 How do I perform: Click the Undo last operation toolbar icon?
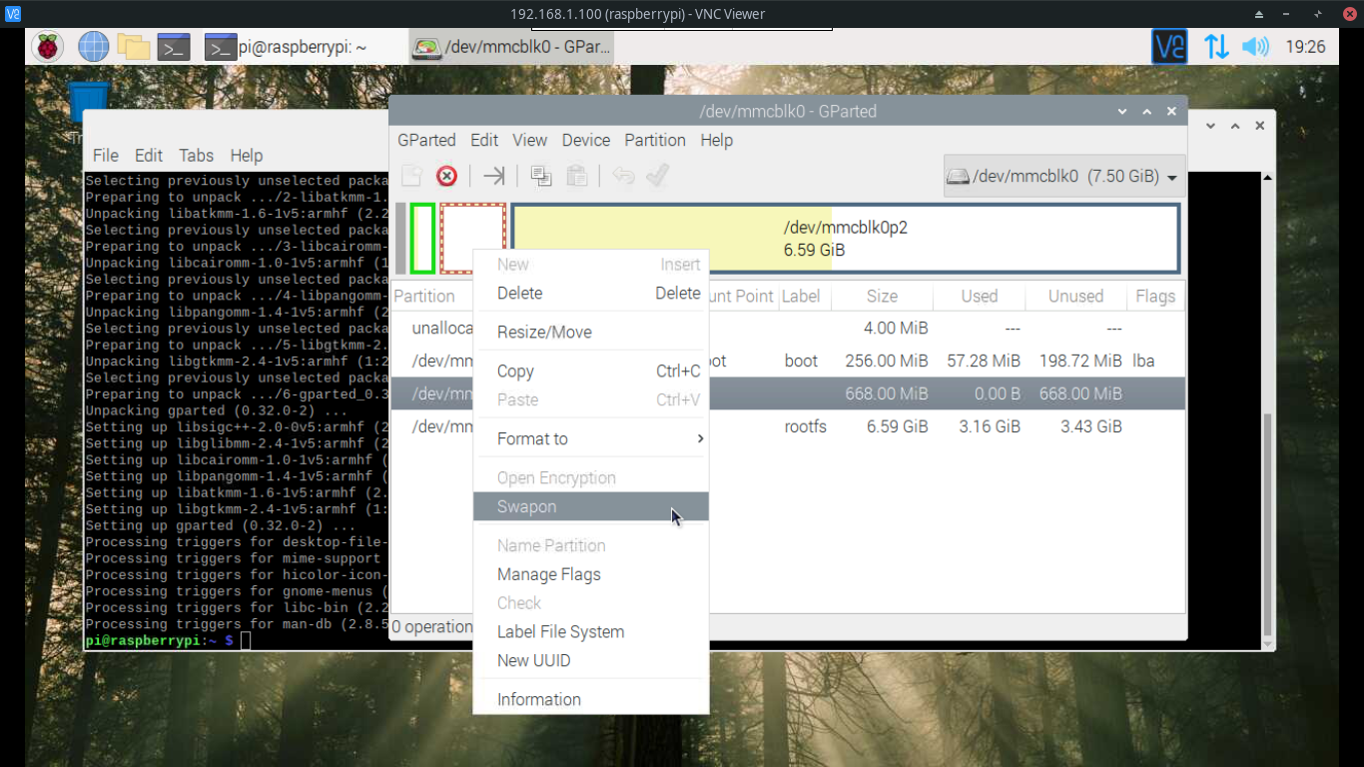pyautogui.click(x=623, y=176)
